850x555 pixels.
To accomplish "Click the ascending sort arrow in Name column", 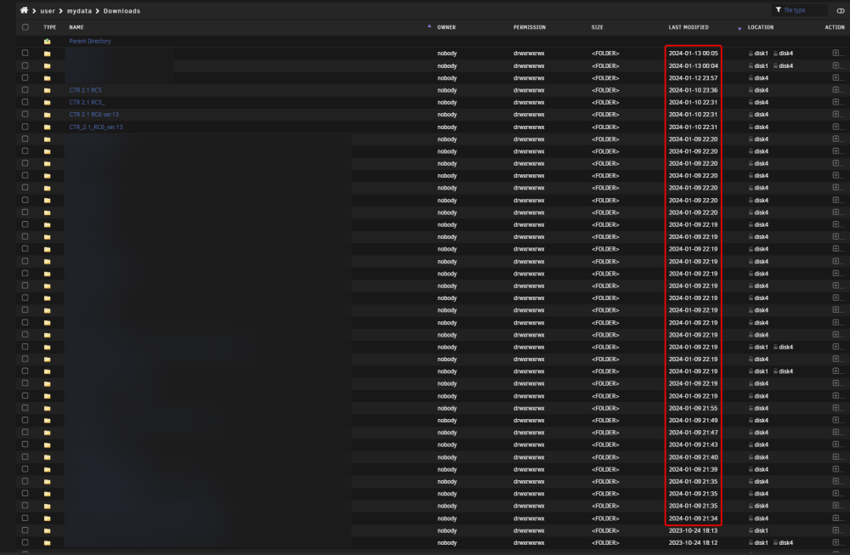I will tap(429, 26).
